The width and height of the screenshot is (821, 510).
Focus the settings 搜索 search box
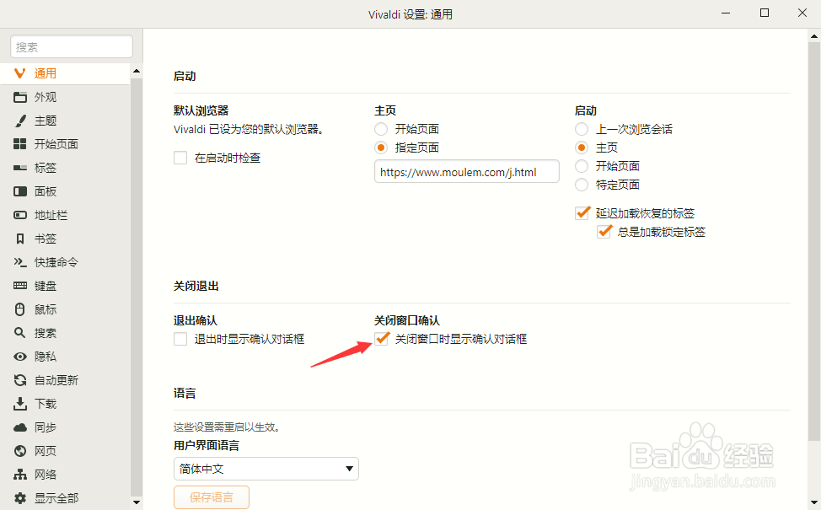pyautogui.click(x=71, y=46)
